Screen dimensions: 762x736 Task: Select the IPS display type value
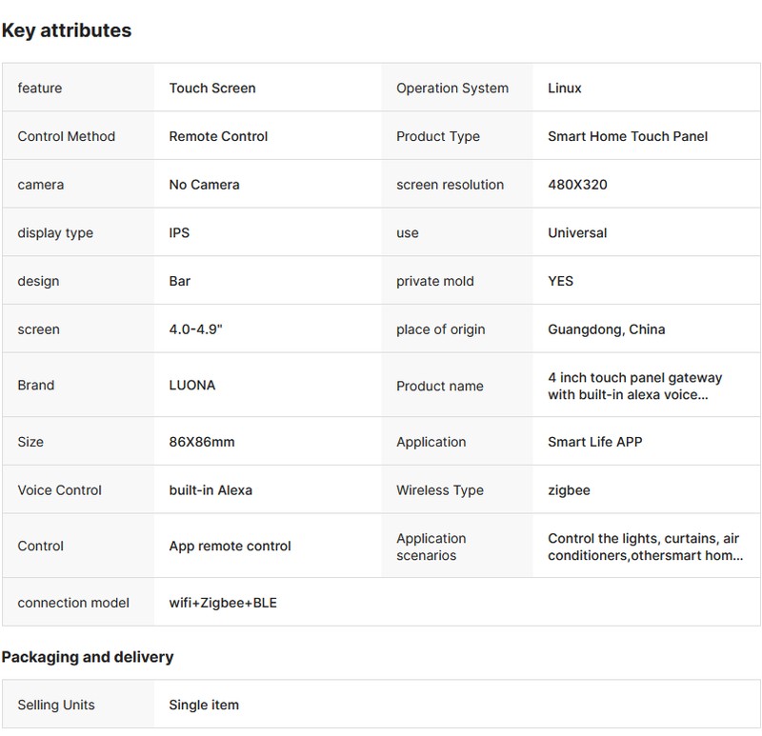click(178, 233)
